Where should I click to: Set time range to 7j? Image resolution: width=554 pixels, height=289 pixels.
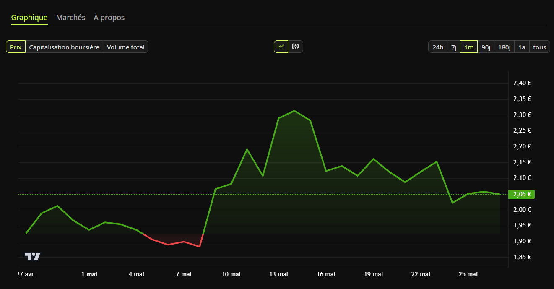(x=454, y=47)
